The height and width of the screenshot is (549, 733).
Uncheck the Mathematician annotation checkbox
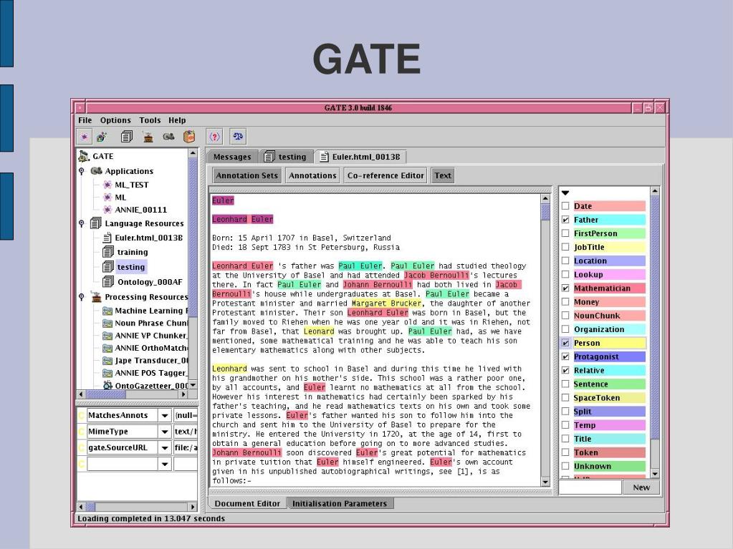click(565, 288)
